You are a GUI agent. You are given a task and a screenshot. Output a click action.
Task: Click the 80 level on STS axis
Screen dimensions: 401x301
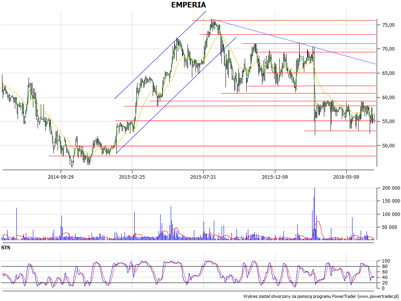[385, 267]
